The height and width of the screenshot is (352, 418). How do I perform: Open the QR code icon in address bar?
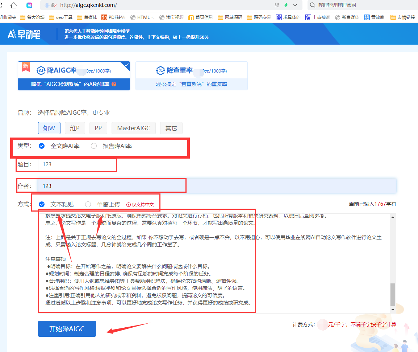[x=277, y=5]
